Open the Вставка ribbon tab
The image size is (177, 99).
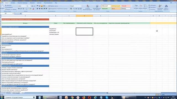point(13,3)
